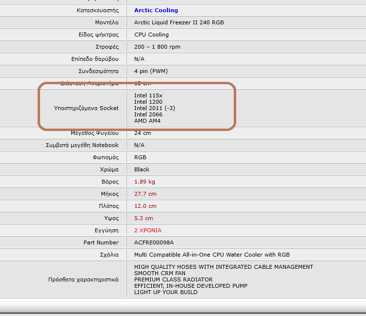Click the CPU Cooling value
Image resolution: width=366 pixels, height=316 pixels.
click(x=151, y=35)
